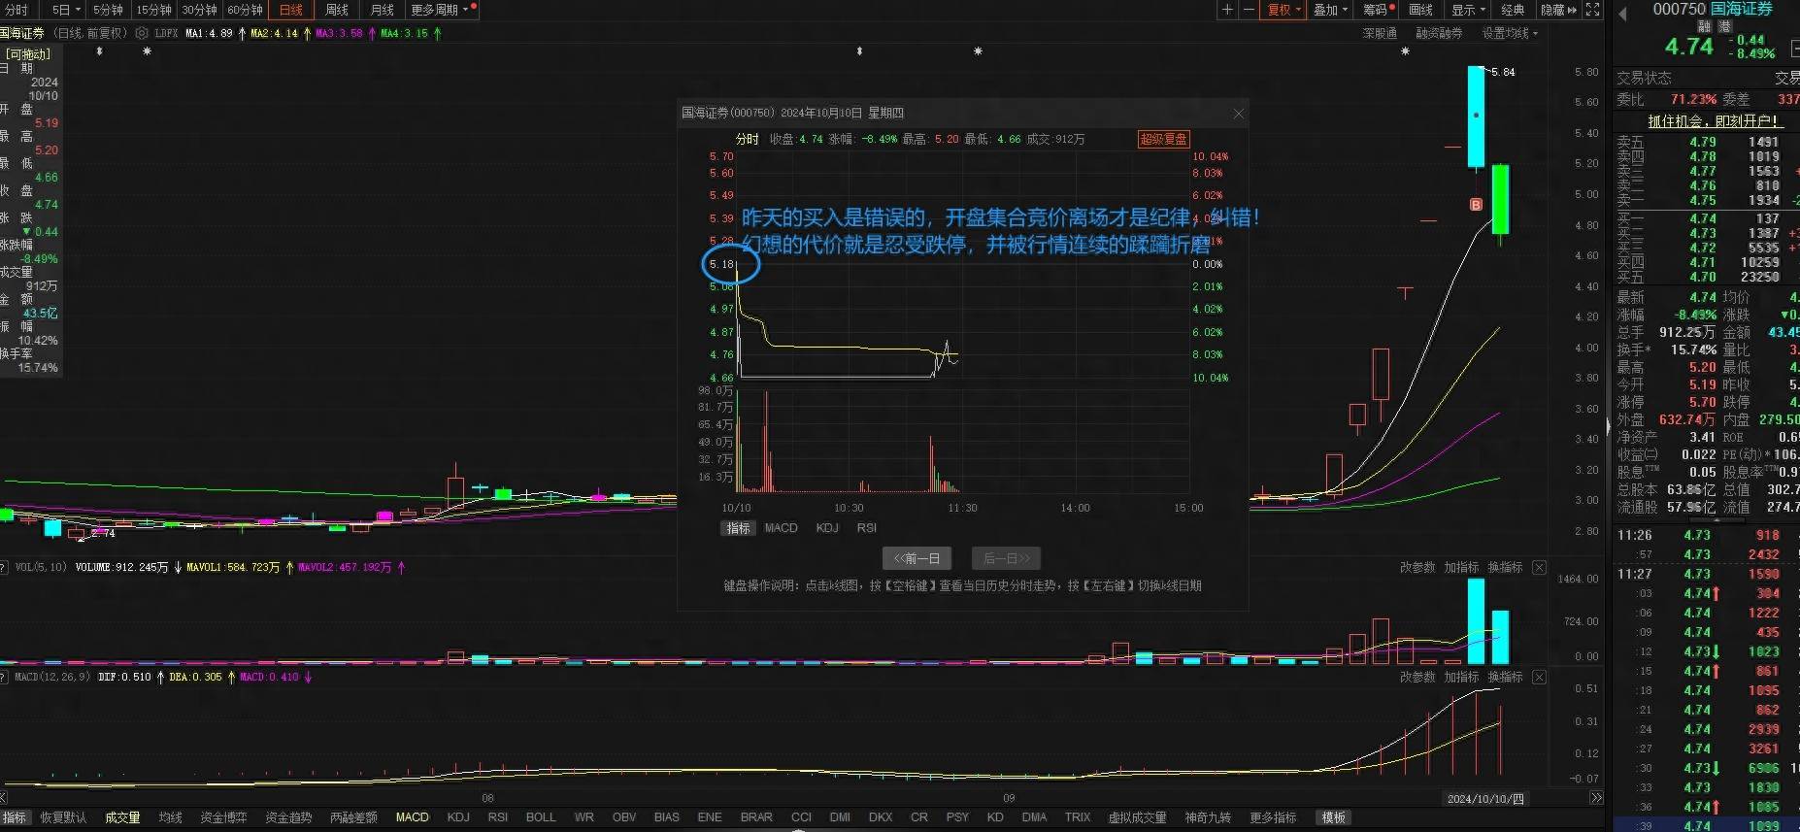The height and width of the screenshot is (832, 1800).
Task: Click 模板 template button
Action: (x=1334, y=817)
